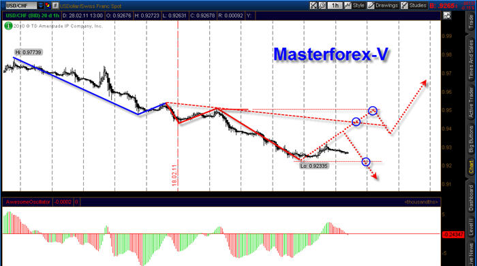Click the red-yellow-blue color link icon

(x=48, y=5)
